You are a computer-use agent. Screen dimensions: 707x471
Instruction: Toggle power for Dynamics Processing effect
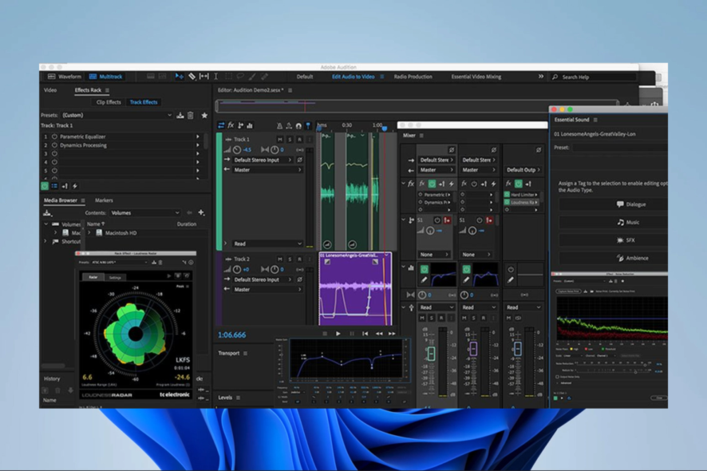pyautogui.click(x=54, y=145)
